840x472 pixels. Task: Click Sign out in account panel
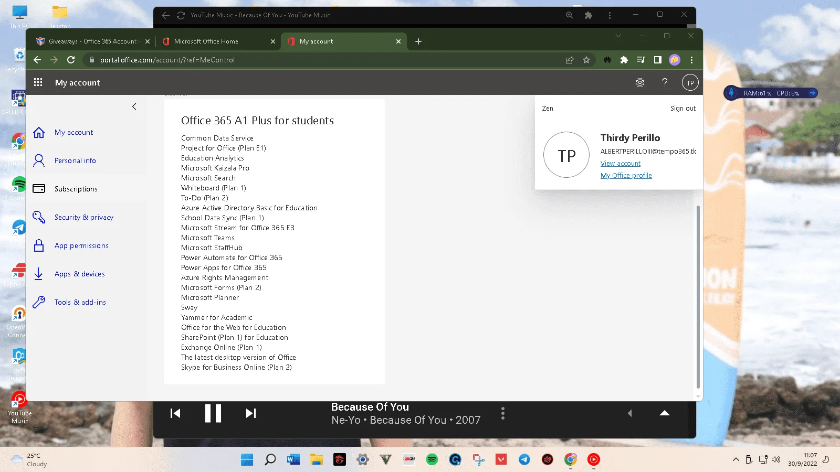click(682, 109)
